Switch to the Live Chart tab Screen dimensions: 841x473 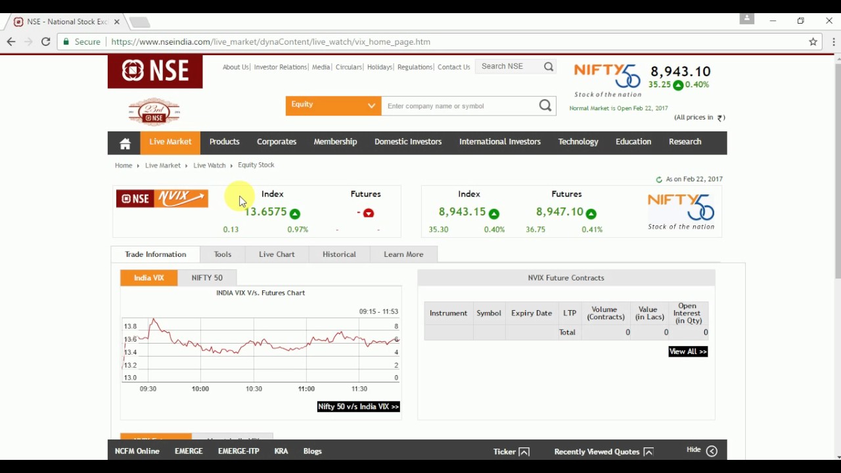pos(277,254)
